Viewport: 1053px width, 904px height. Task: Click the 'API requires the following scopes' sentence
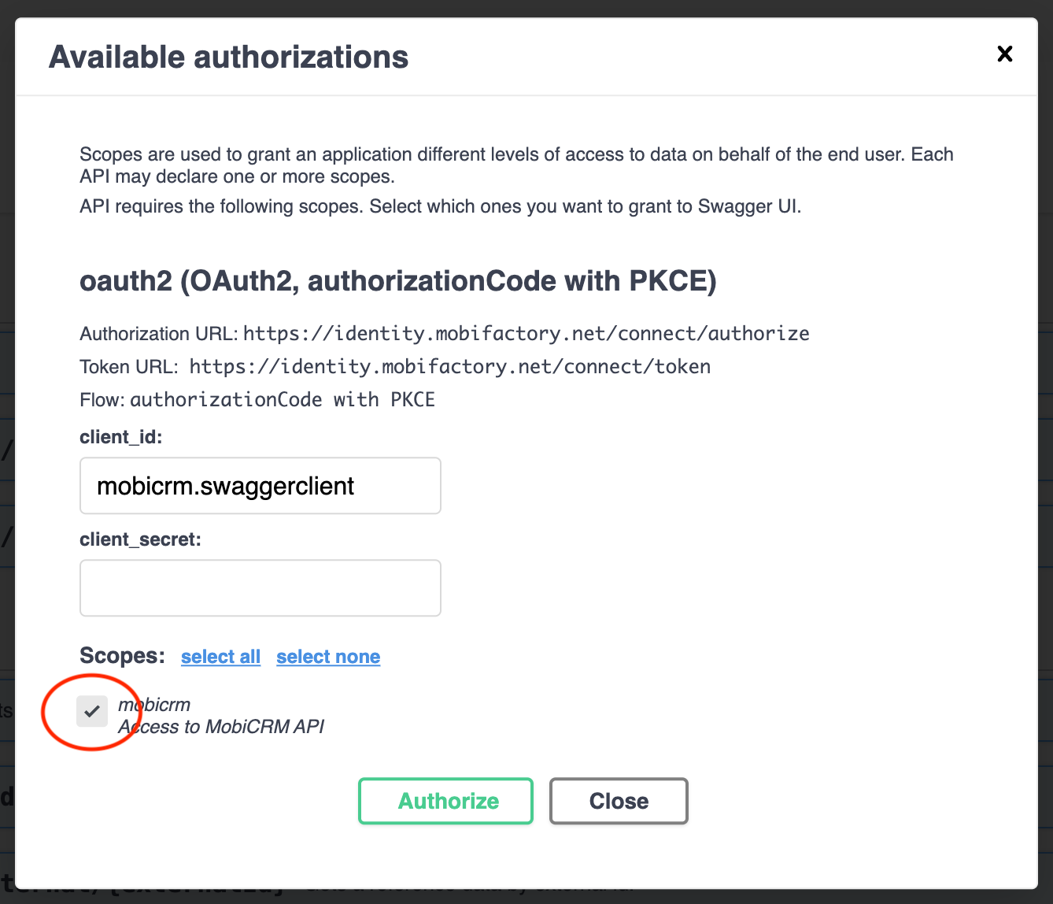pyautogui.click(x=440, y=207)
